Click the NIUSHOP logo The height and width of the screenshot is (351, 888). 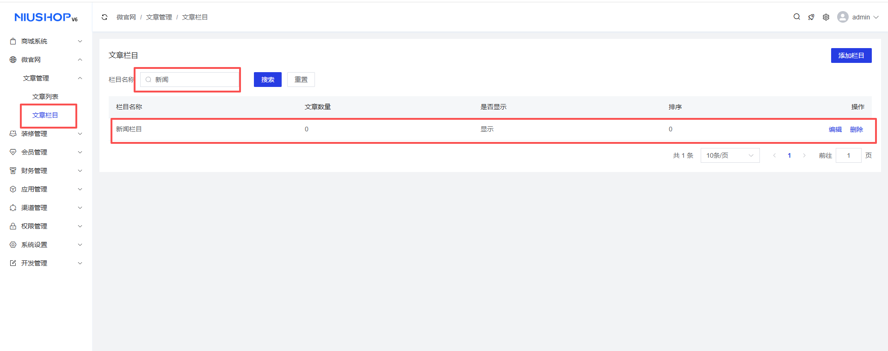click(46, 18)
